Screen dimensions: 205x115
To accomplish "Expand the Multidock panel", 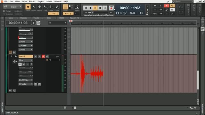I will coord(197,113).
